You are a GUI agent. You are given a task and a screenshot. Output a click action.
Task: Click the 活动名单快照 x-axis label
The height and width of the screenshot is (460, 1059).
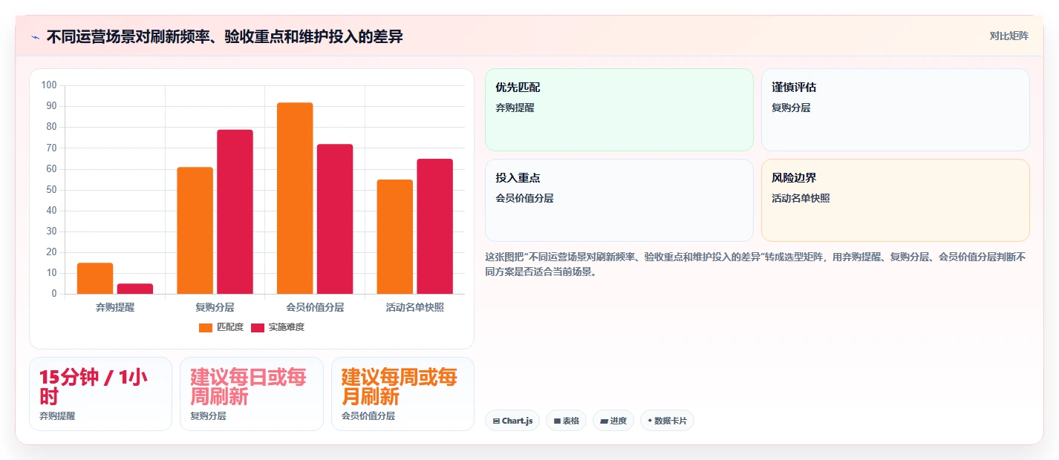[x=414, y=307]
